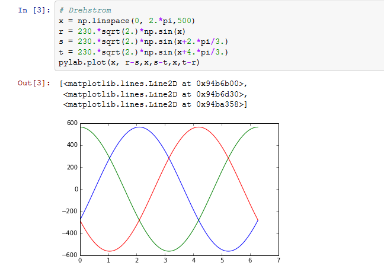Click the code line starting with 't = 230.'
The width and height of the screenshot is (384, 269).
143,52
